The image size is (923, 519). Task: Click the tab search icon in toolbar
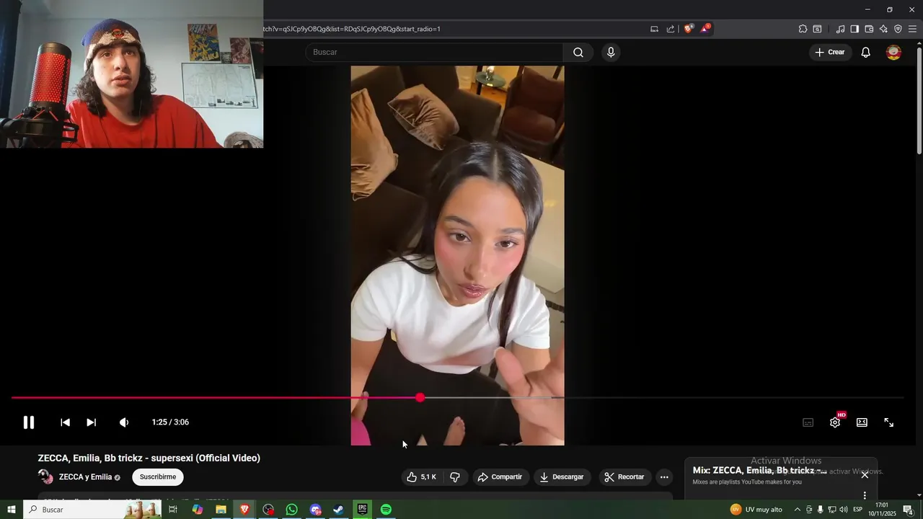817,29
